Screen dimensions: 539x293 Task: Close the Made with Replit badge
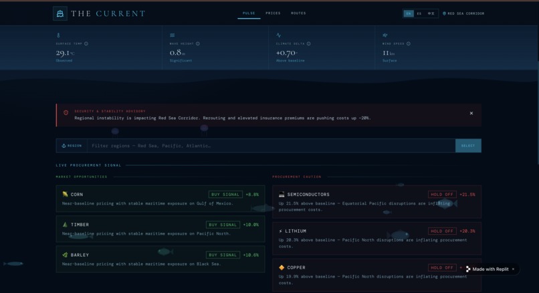[x=513, y=270]
